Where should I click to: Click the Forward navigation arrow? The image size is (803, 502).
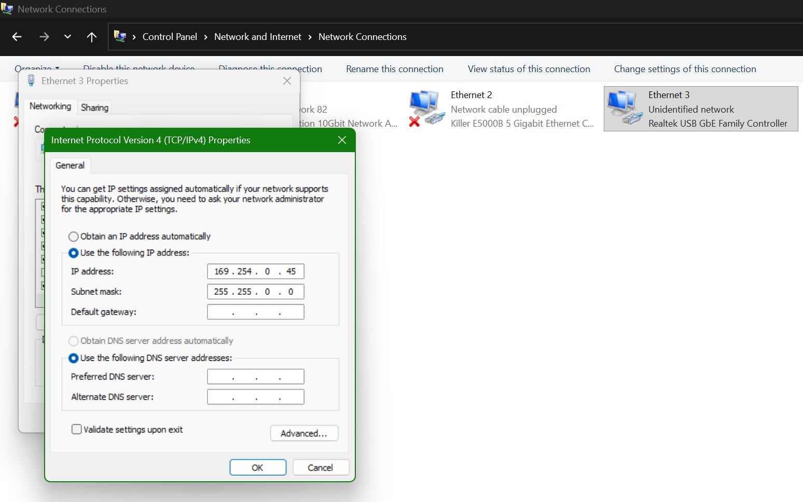coord(44,37)
